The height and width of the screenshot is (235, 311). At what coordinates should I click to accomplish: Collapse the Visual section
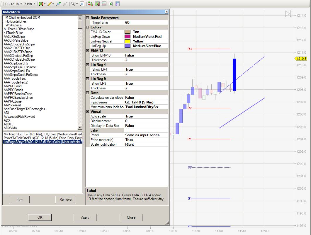(x=87, y=111)
